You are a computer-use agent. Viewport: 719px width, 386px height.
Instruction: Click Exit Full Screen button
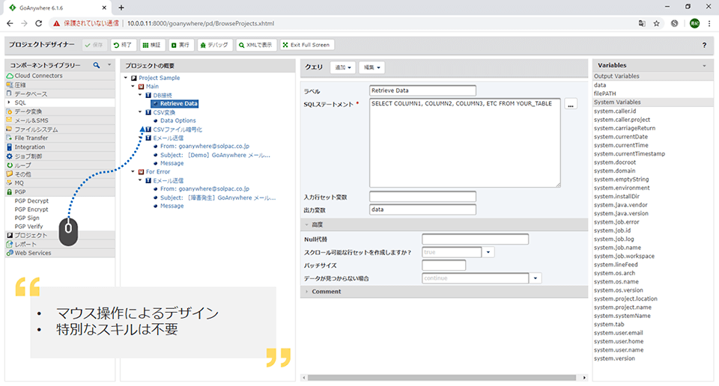coord(307,45)
